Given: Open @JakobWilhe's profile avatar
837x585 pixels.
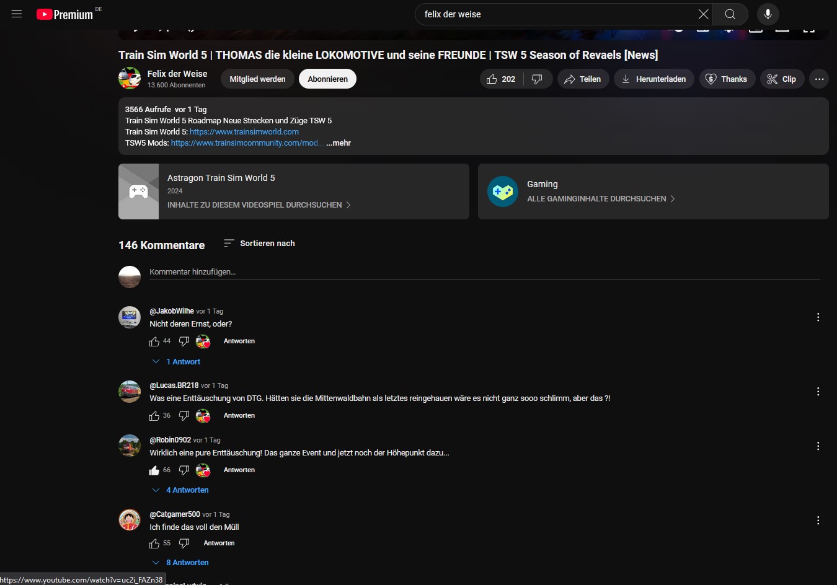Looking at the screenshot, I should point(130,317).
